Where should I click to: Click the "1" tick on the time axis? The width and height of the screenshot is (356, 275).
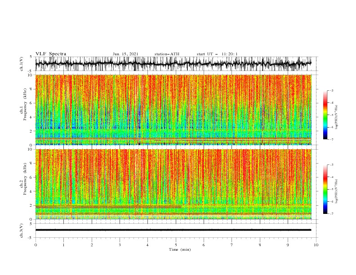point(63,245)
